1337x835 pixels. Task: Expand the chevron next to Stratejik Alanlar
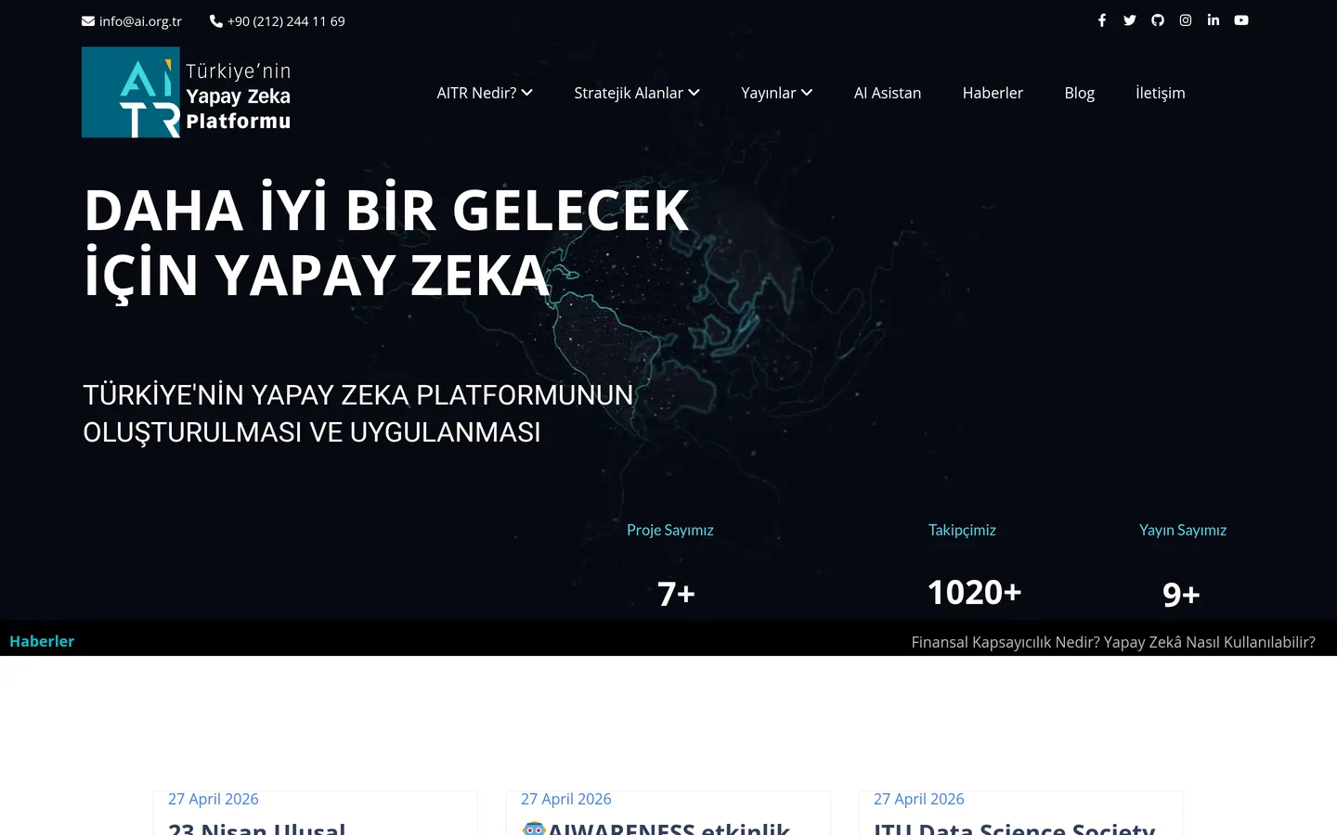point(694,93)
